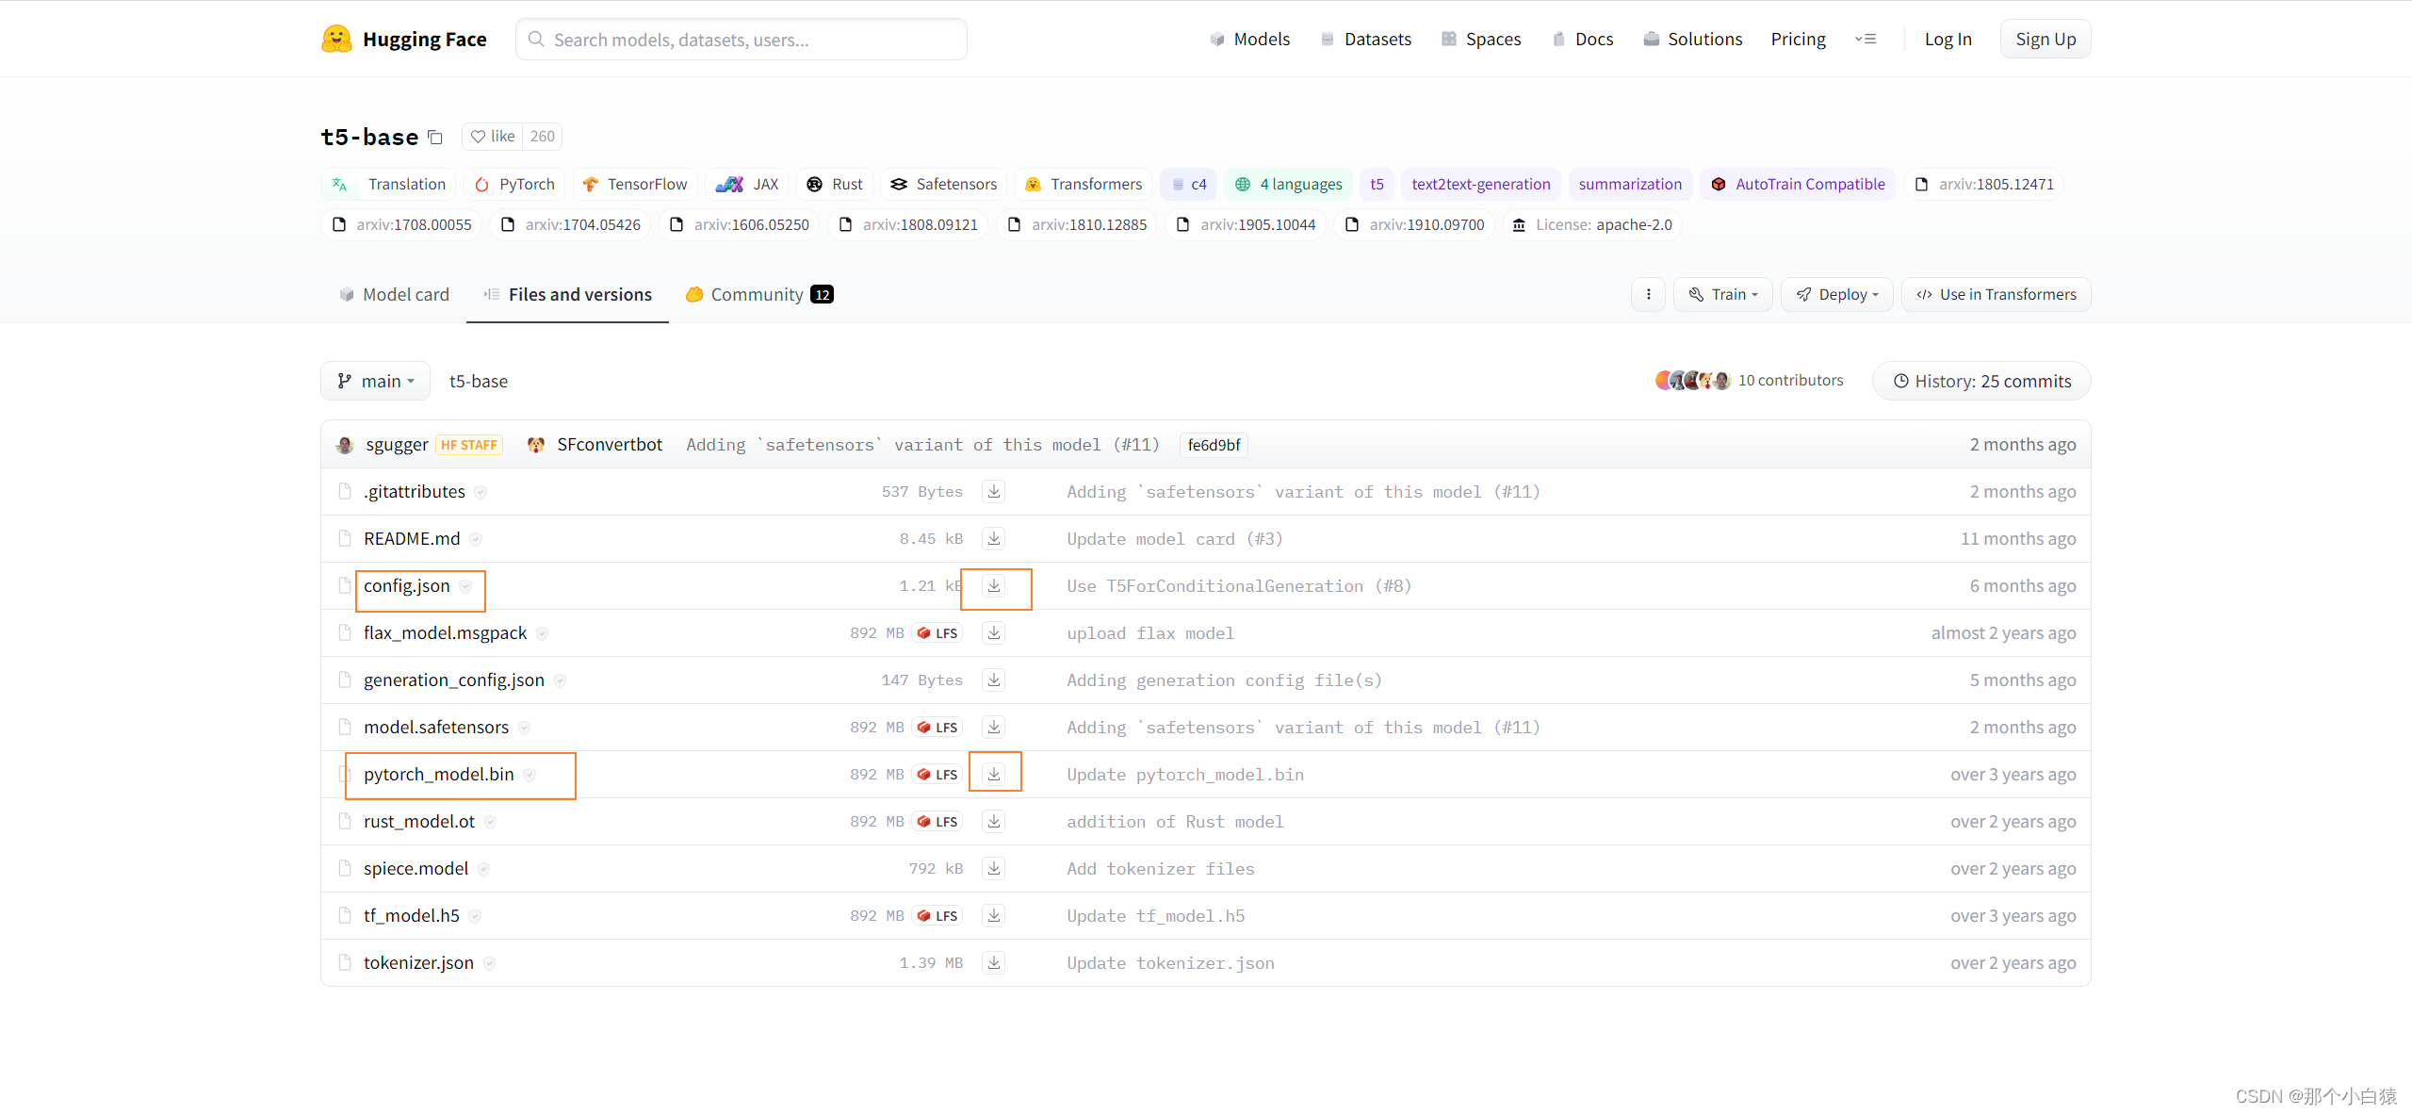Click the search models input field
The image size is (2412, 1114).
coord(741,40)
